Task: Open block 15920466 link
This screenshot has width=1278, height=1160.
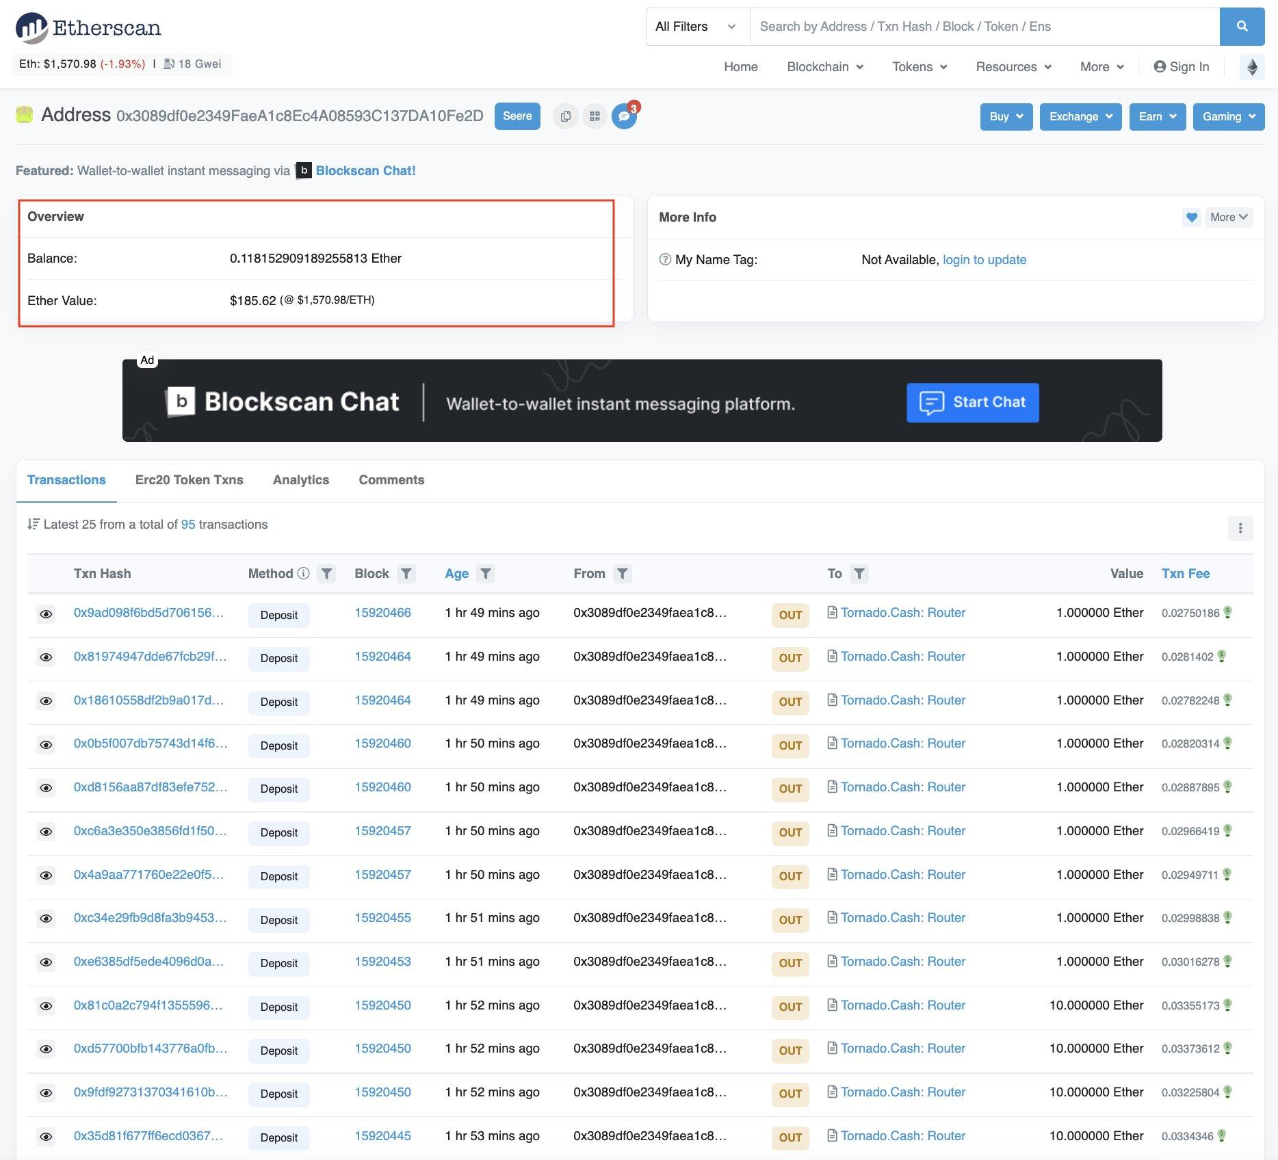Action: pos(382,613)
